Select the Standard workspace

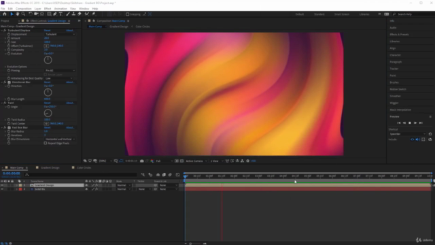[319, 14]
